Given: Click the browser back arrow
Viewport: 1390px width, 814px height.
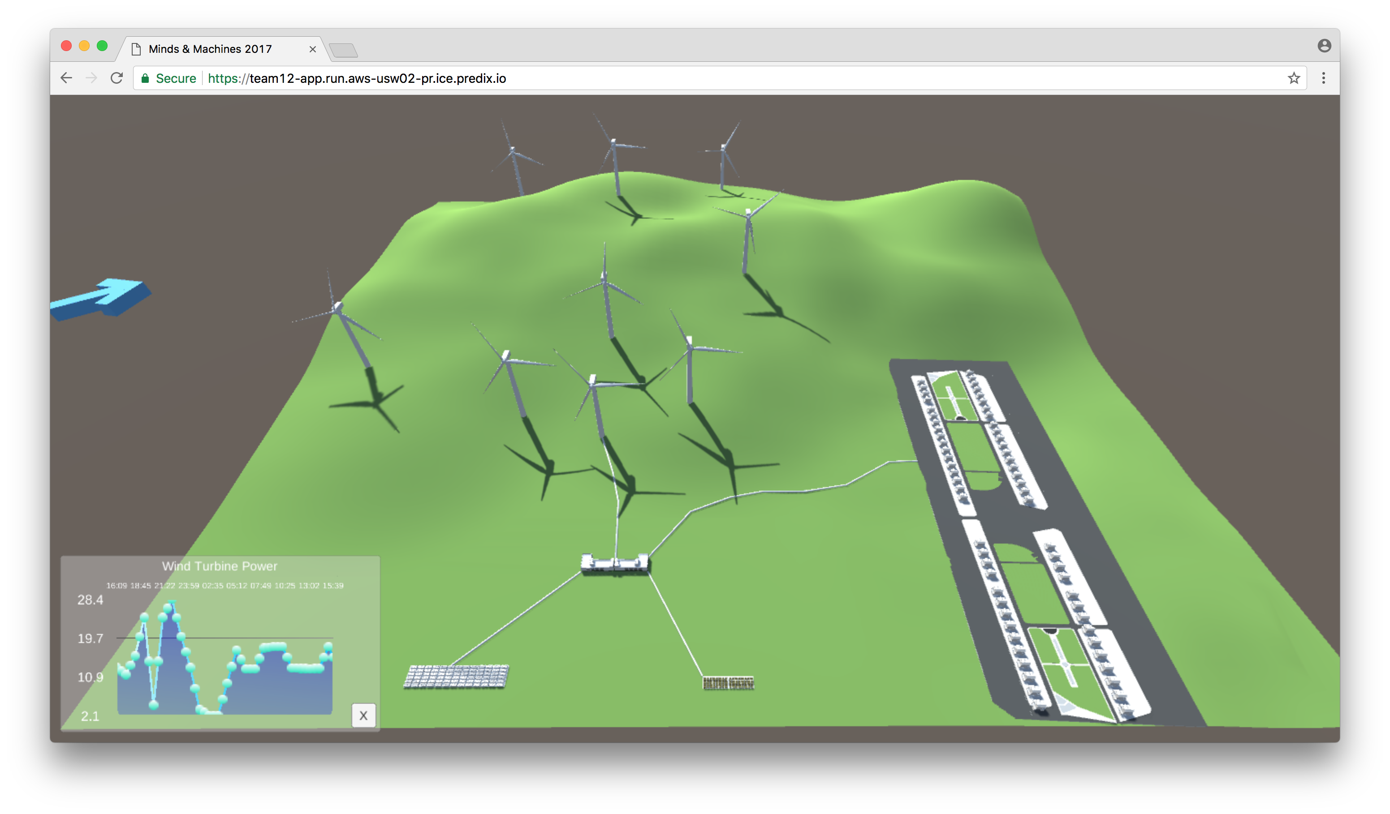Looking at the screenshot, I should coord(66,78).
